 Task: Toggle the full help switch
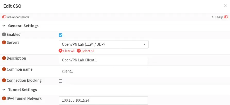pyautogui.click(x=226, y=17)
